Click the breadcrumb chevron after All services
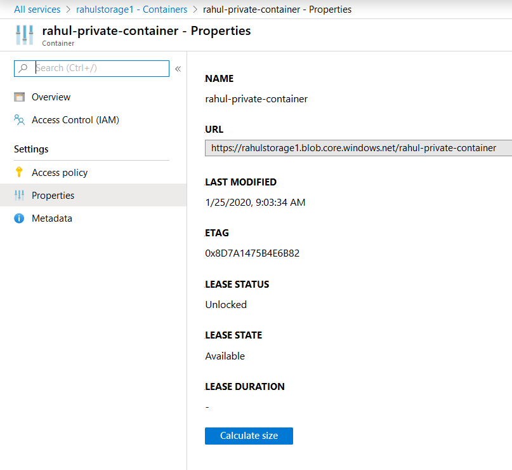The image size is (512, 470). 69,10
